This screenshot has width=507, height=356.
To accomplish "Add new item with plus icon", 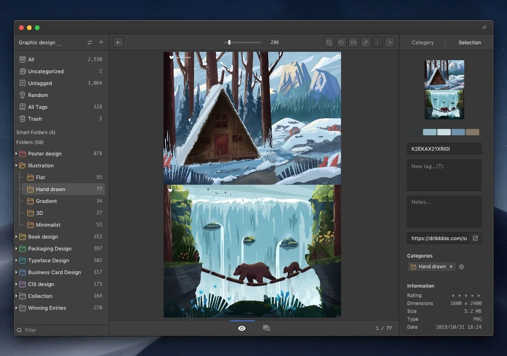I will coord(101,42).
